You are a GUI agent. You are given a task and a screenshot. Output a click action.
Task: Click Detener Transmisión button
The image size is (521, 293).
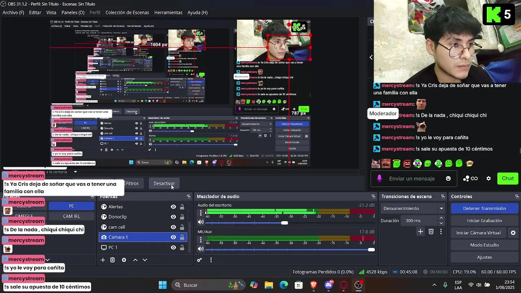tap(484, 208)
